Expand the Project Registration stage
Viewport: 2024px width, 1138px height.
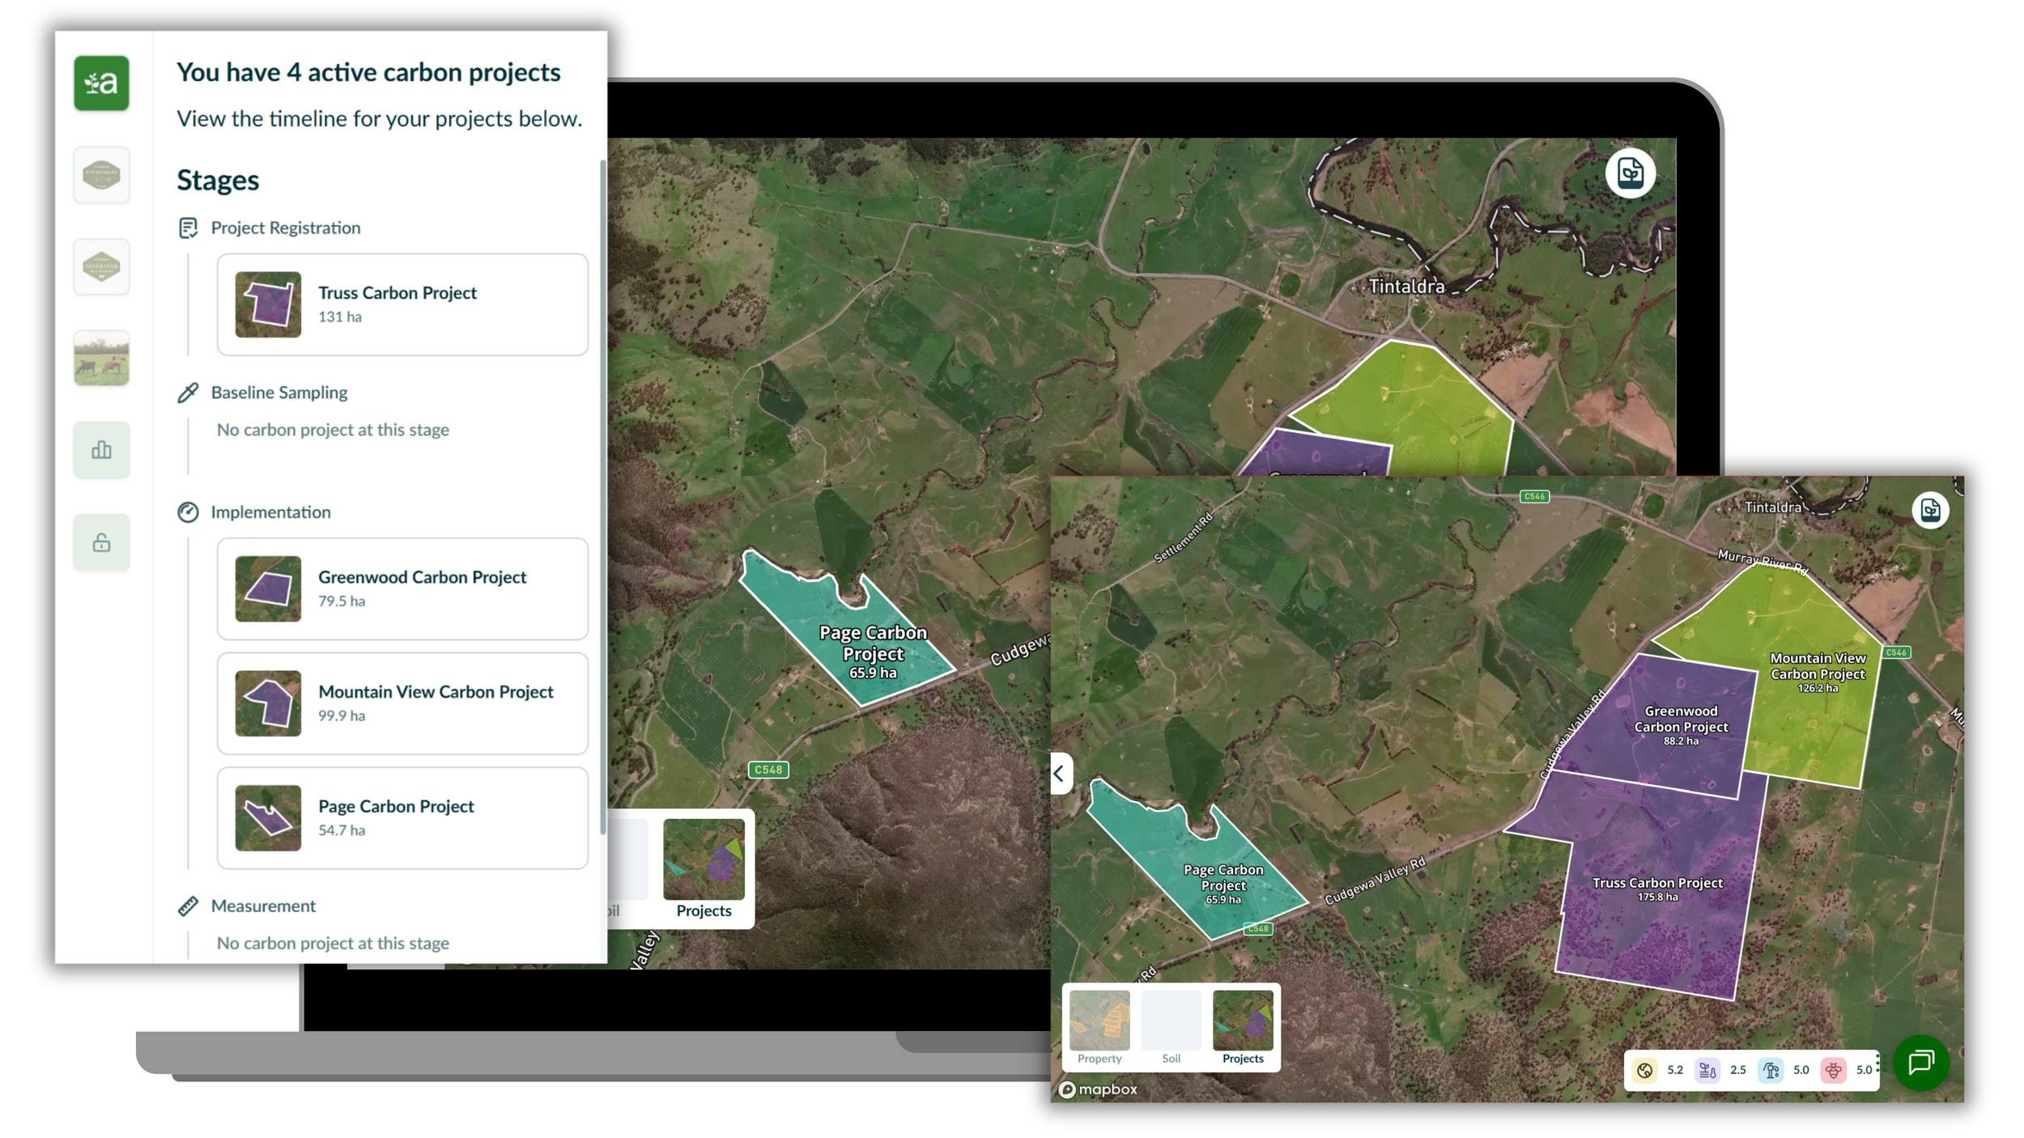pos(285,228)
